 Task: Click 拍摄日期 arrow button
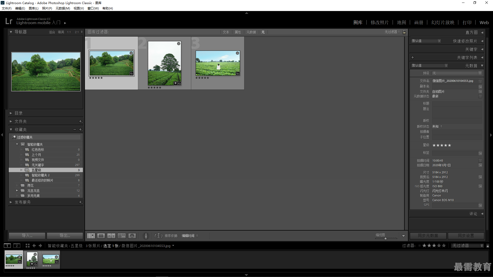(480, 165)
